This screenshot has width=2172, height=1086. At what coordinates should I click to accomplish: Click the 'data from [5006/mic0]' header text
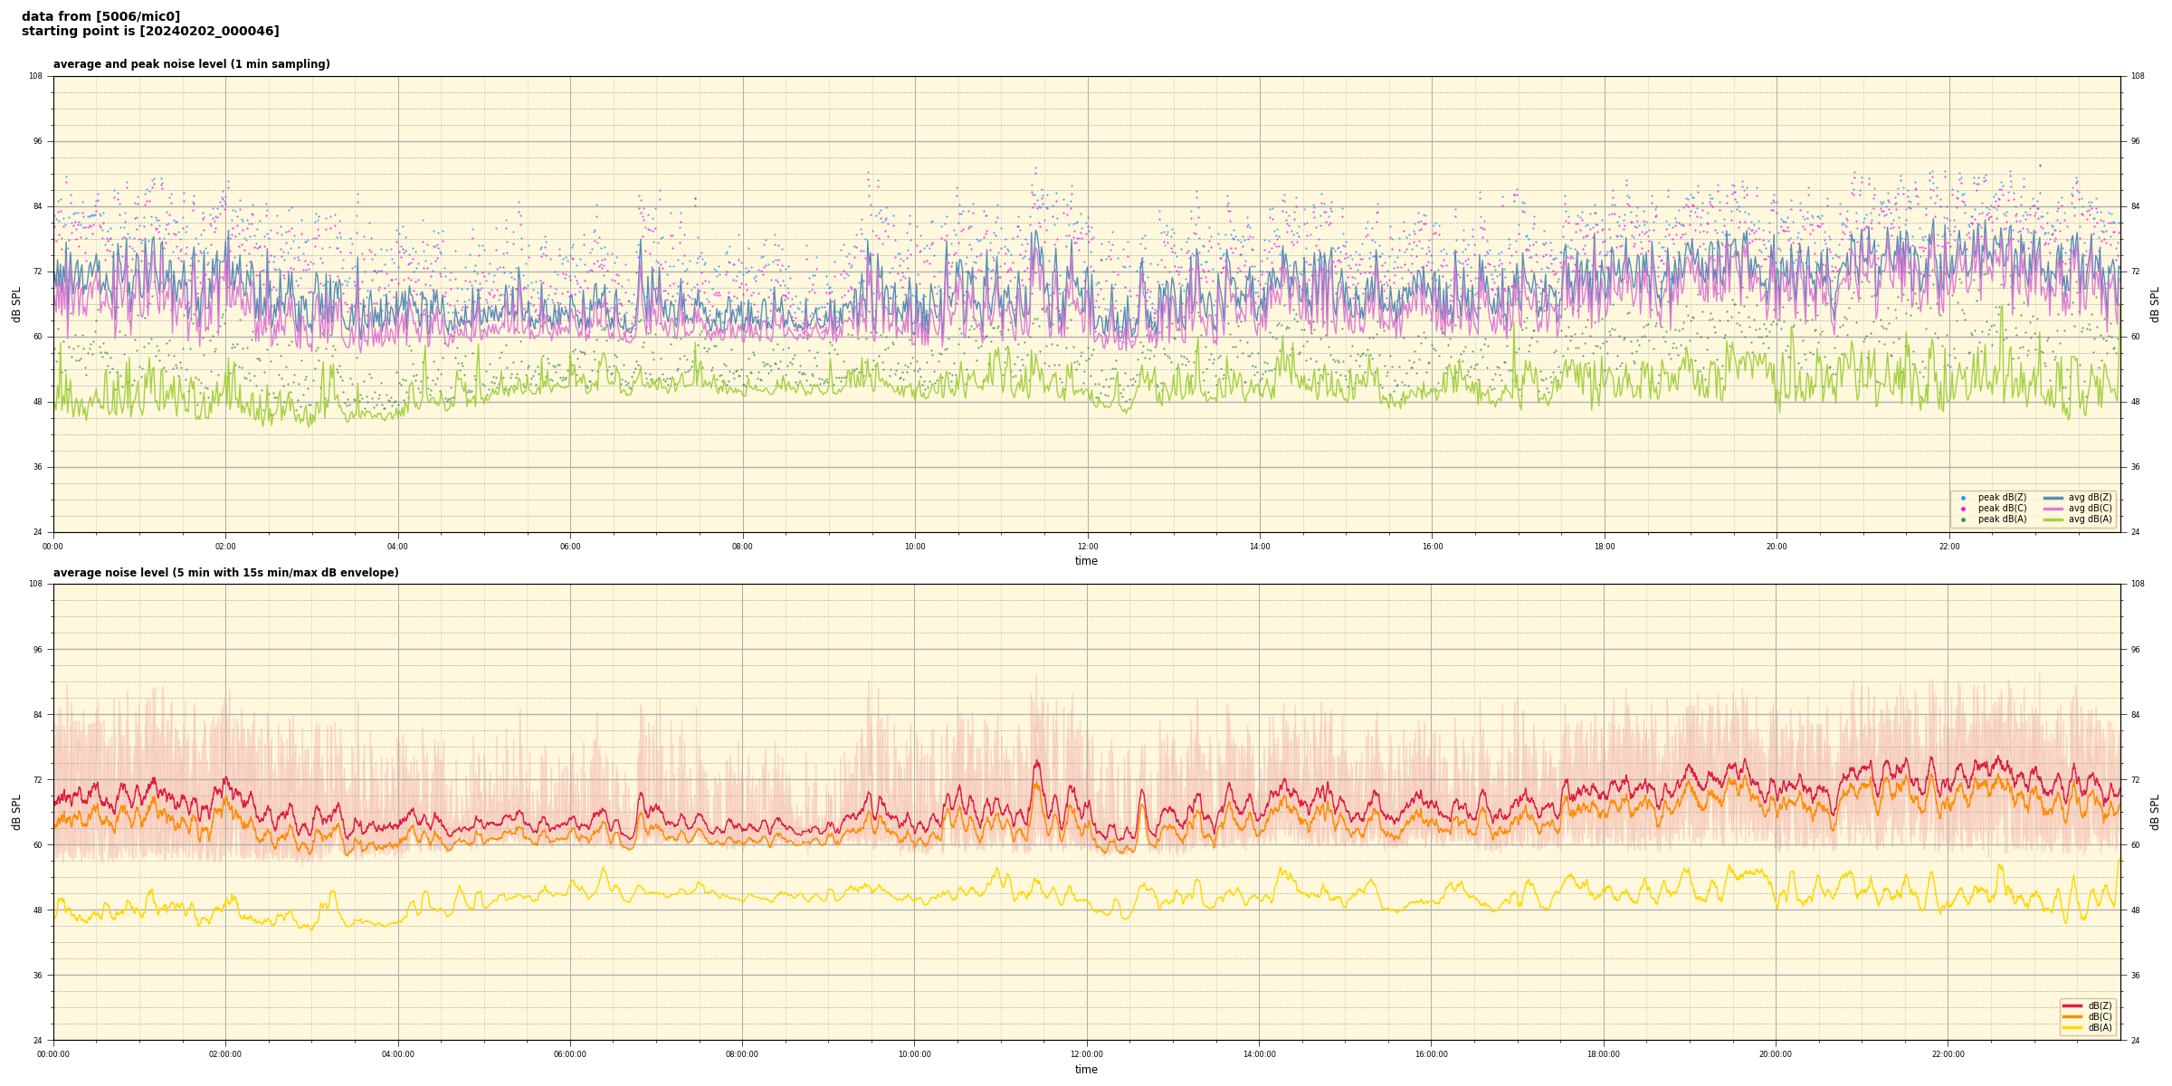point(100,16)
